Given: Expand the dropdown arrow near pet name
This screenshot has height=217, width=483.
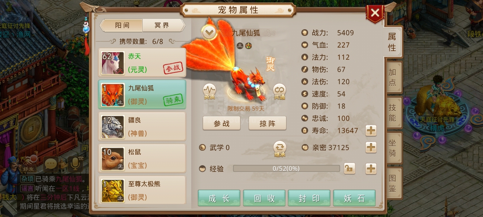Looking at the screenshot, I should pos(210,32).
